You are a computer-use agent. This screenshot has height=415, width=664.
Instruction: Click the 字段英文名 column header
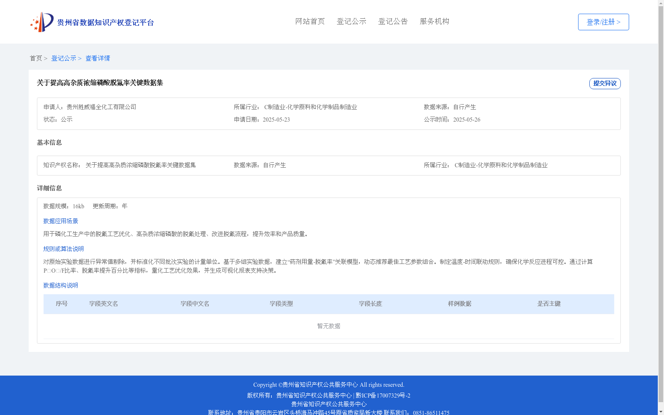pyautogui.click(x=104, y=304)
